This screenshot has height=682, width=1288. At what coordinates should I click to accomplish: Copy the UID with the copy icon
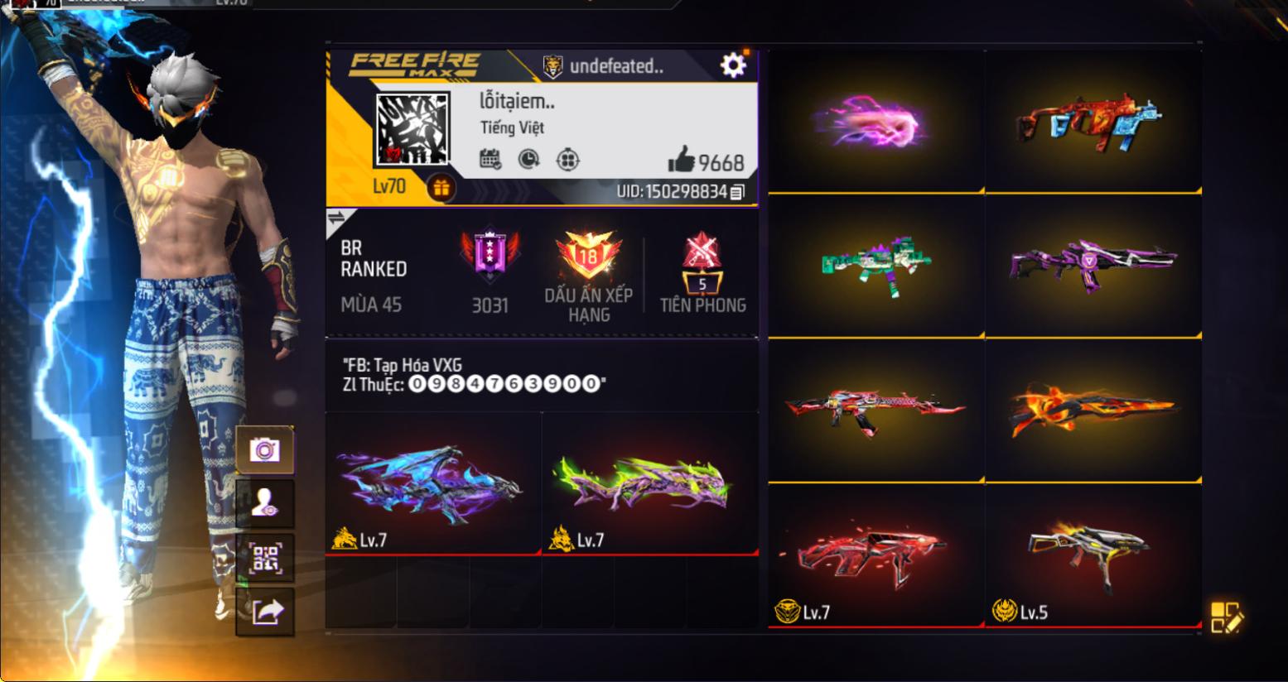(737, 192)
